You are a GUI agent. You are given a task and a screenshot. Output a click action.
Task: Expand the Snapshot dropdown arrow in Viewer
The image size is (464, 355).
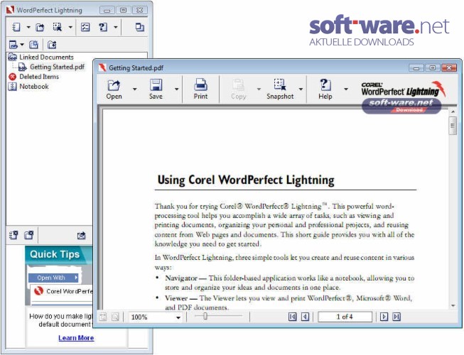tap(301, 89)
